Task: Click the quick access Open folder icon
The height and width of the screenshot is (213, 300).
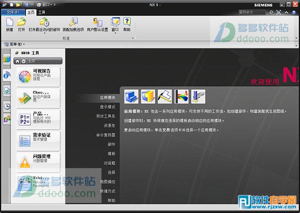Action: [18, 4]
